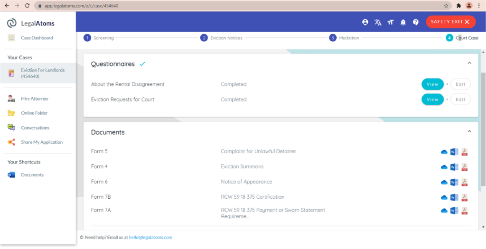Viewport: 486px width, 249px height.
Task: Collapse the Questionnaires section
Action: pyautogui.click(x=469, y=63)
